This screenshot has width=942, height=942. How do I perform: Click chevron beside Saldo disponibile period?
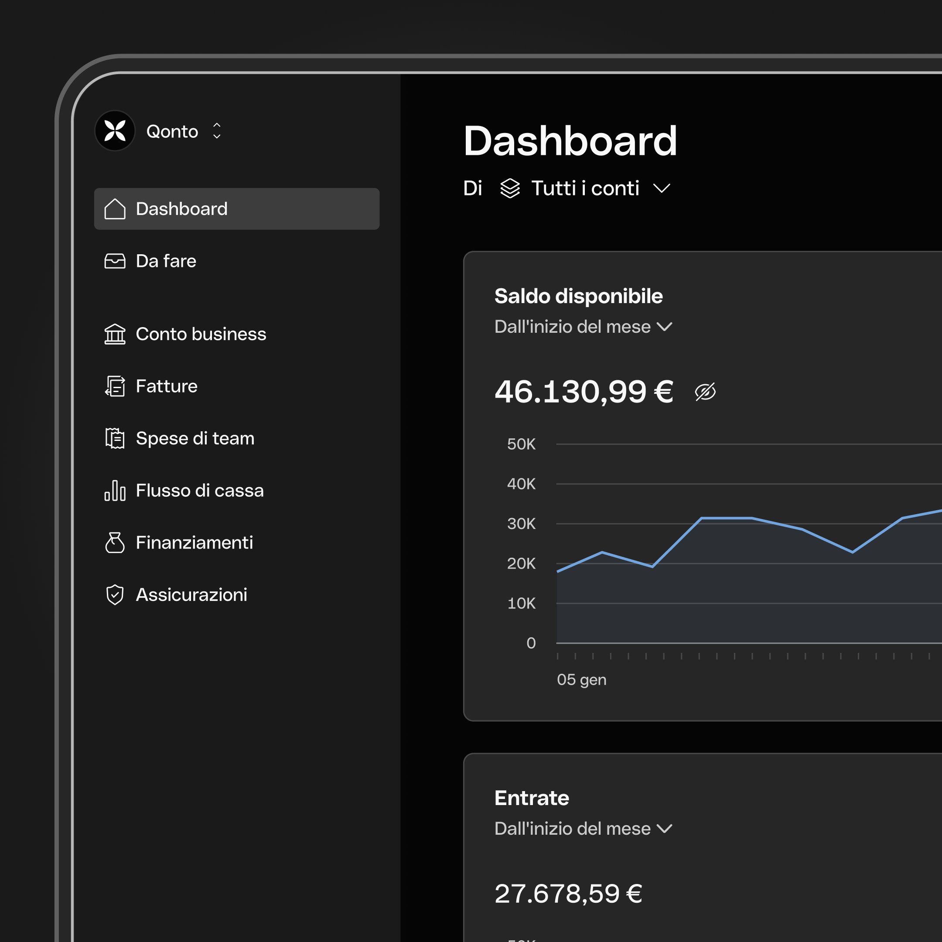tap(665, 327)
